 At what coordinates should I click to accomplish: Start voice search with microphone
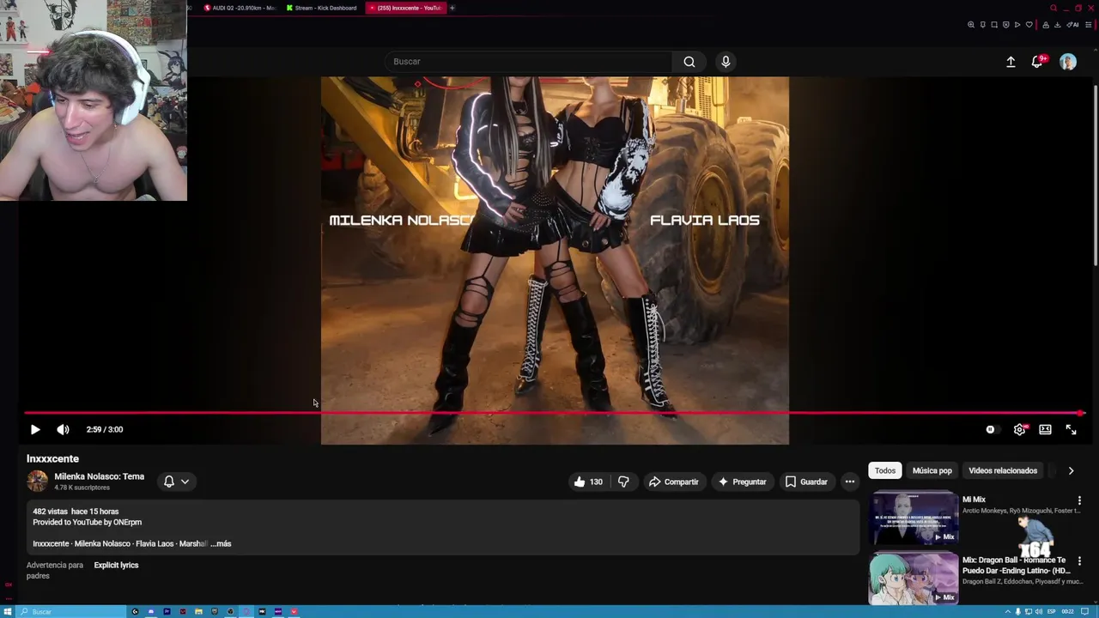click(726, 62)
